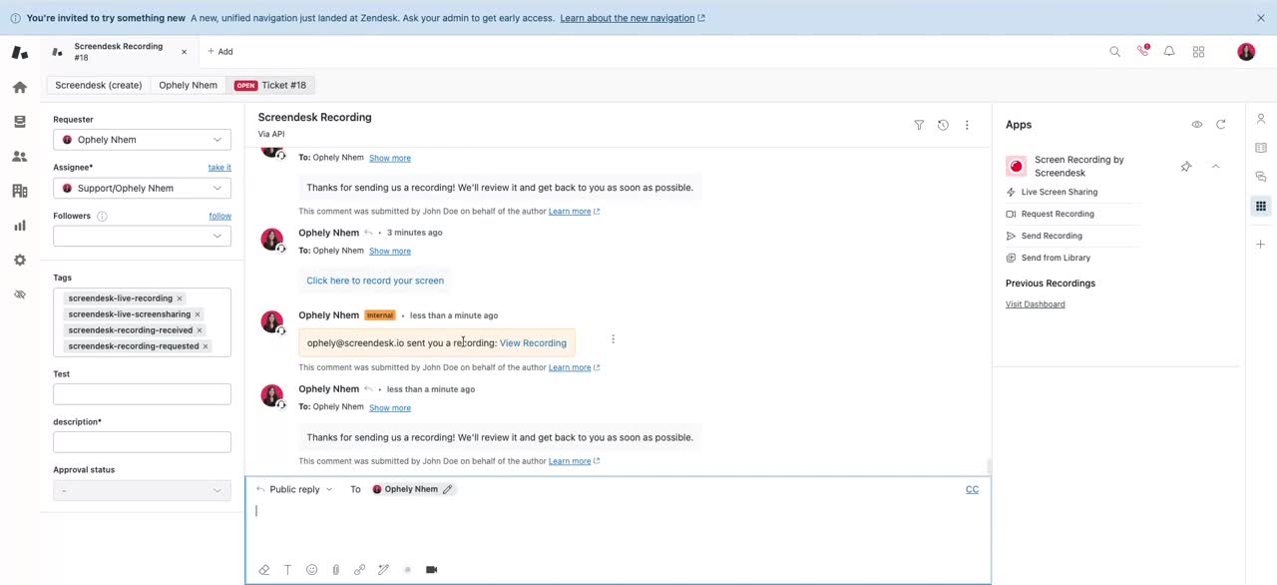Switch to the Ophely Nhem tab

188,85
